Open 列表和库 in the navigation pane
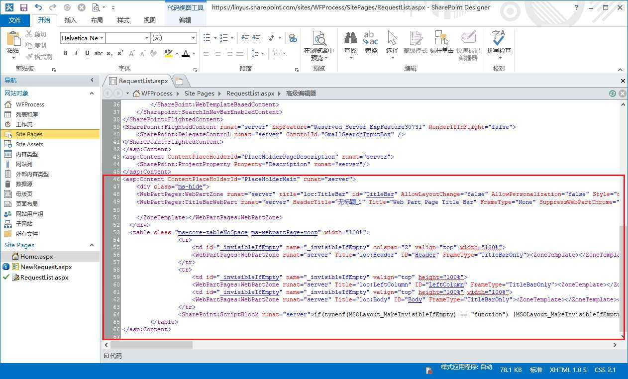This screenshot has height=379, width=628. pos(26,114)
